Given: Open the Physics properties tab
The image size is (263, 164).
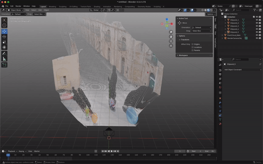Looking at the screenshot, I should point(220,111).
